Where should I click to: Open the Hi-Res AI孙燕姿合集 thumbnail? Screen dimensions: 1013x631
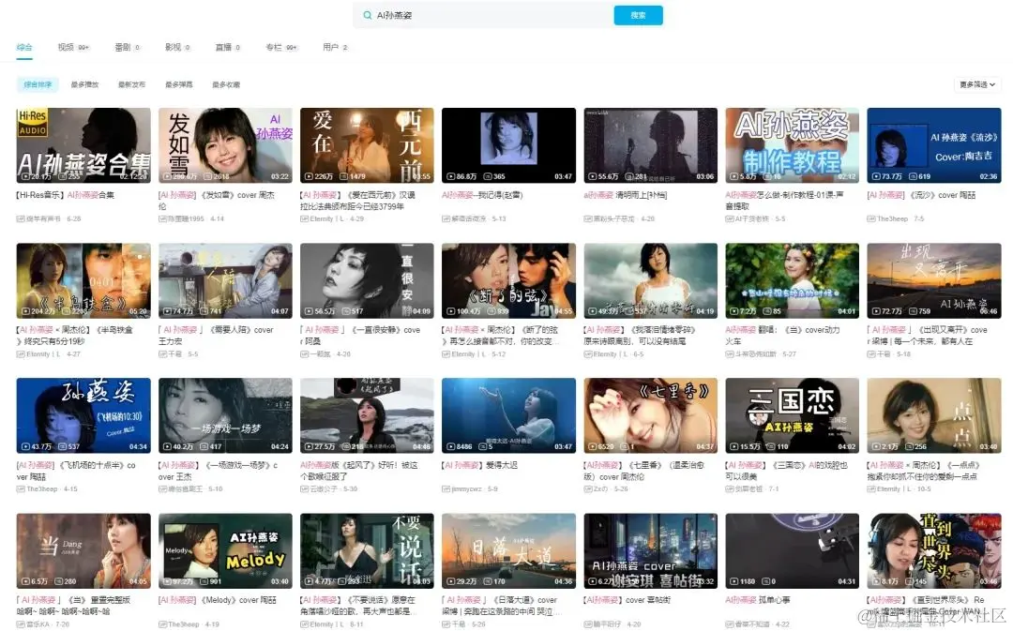pyautogui.click(x=83, y=145)
